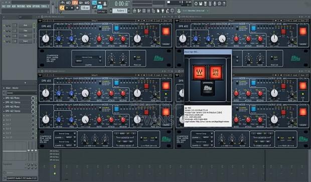Toggle wait-for-input before recording

tap(69, 3)
